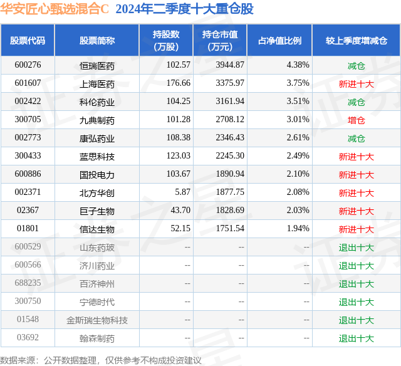
Task: Select stock name 康弘药业
Action: coord(97,139)
